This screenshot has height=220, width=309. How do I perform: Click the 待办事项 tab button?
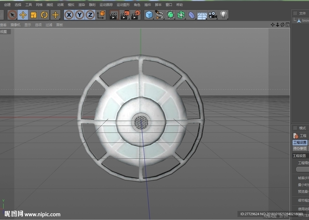tap(300, 149)
